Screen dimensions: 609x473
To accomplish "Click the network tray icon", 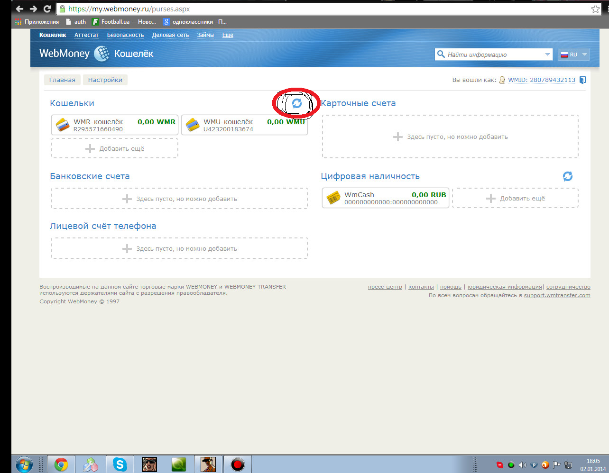I will click(x=569, y=465).
